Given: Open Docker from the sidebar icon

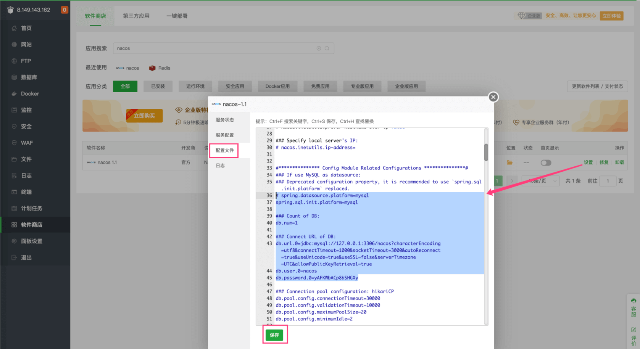Looking at the screenshot, I should (x=14, y=94).
